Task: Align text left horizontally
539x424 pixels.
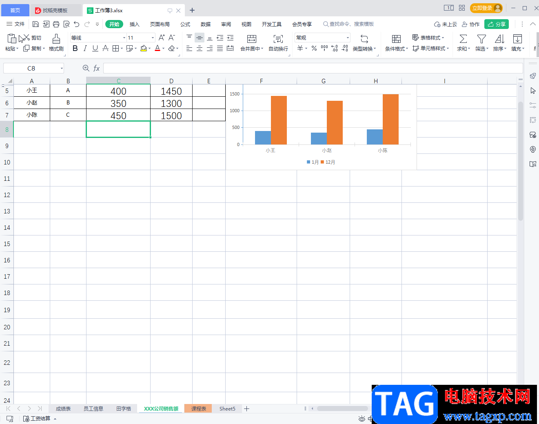Action: (189, 48)
